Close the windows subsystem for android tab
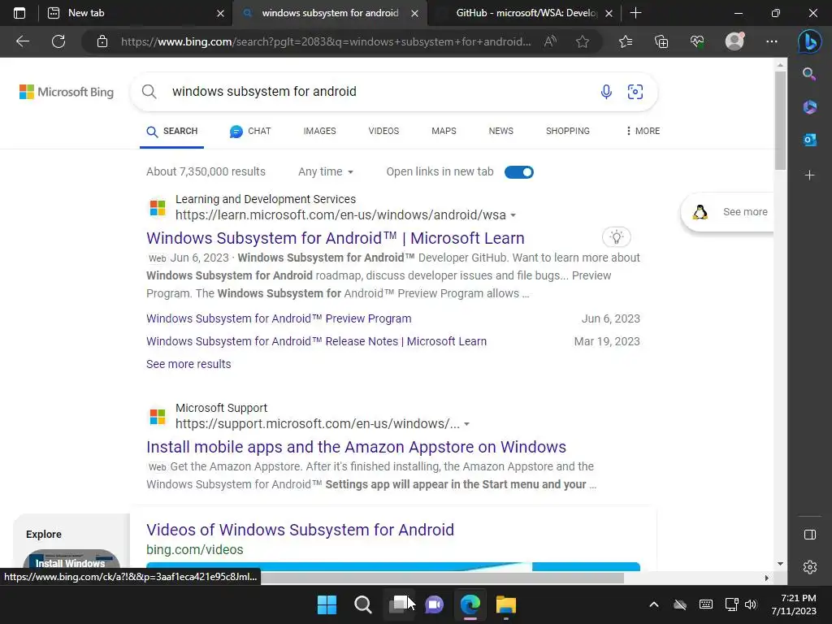 point(415,13)
